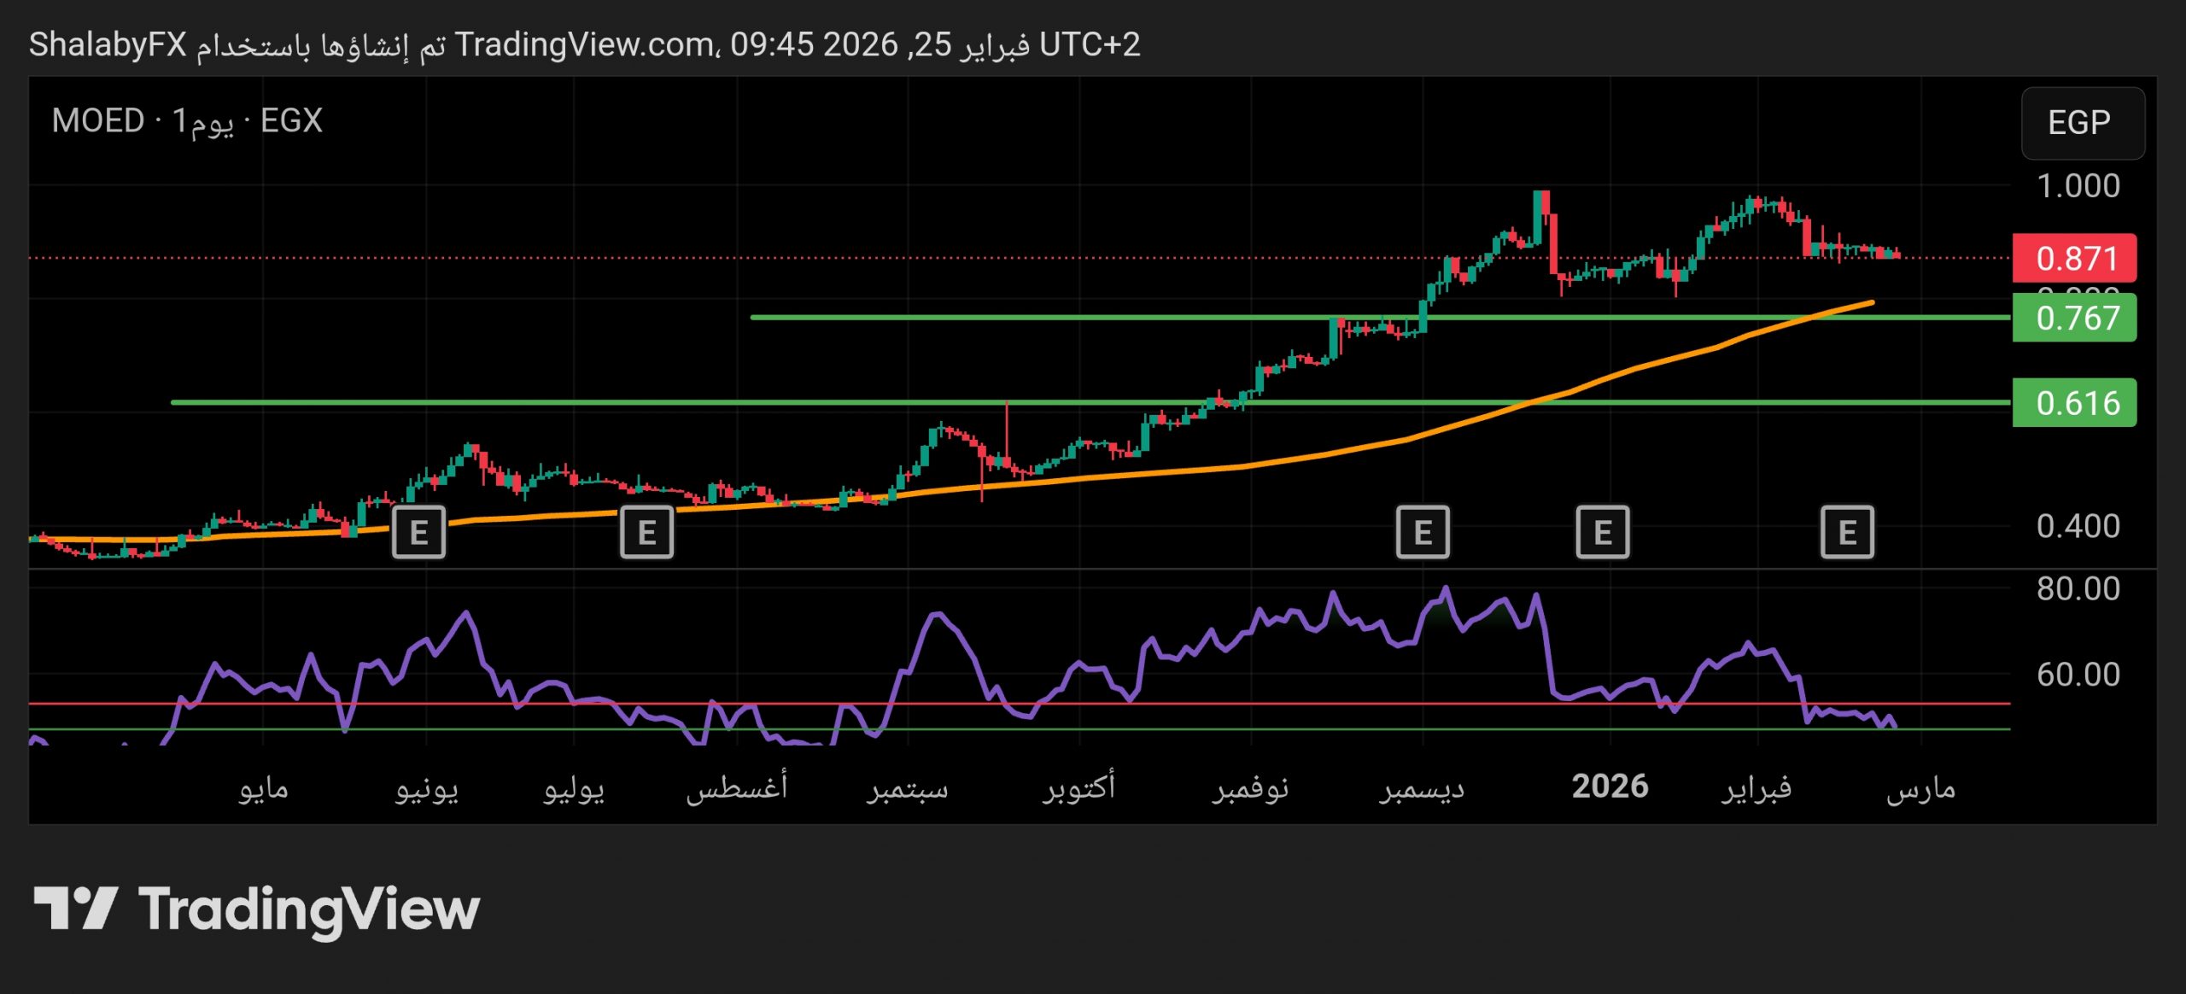Click the green 0.767 price level label
This screenshot has height=994, width=2186.
coord(2075,318)
